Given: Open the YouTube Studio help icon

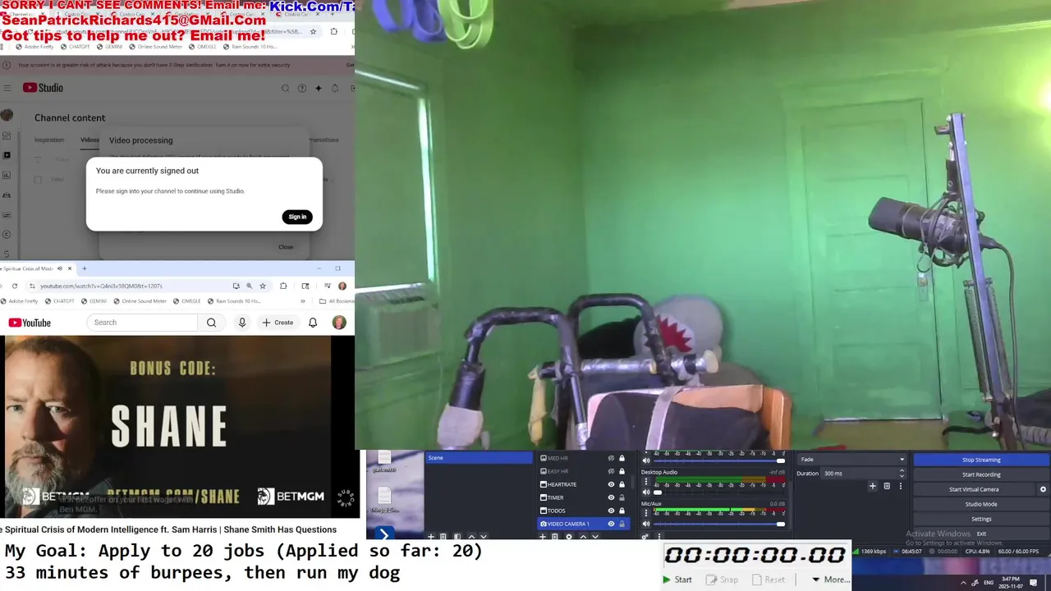Looking at the screenshot, I should pos(302,88).
